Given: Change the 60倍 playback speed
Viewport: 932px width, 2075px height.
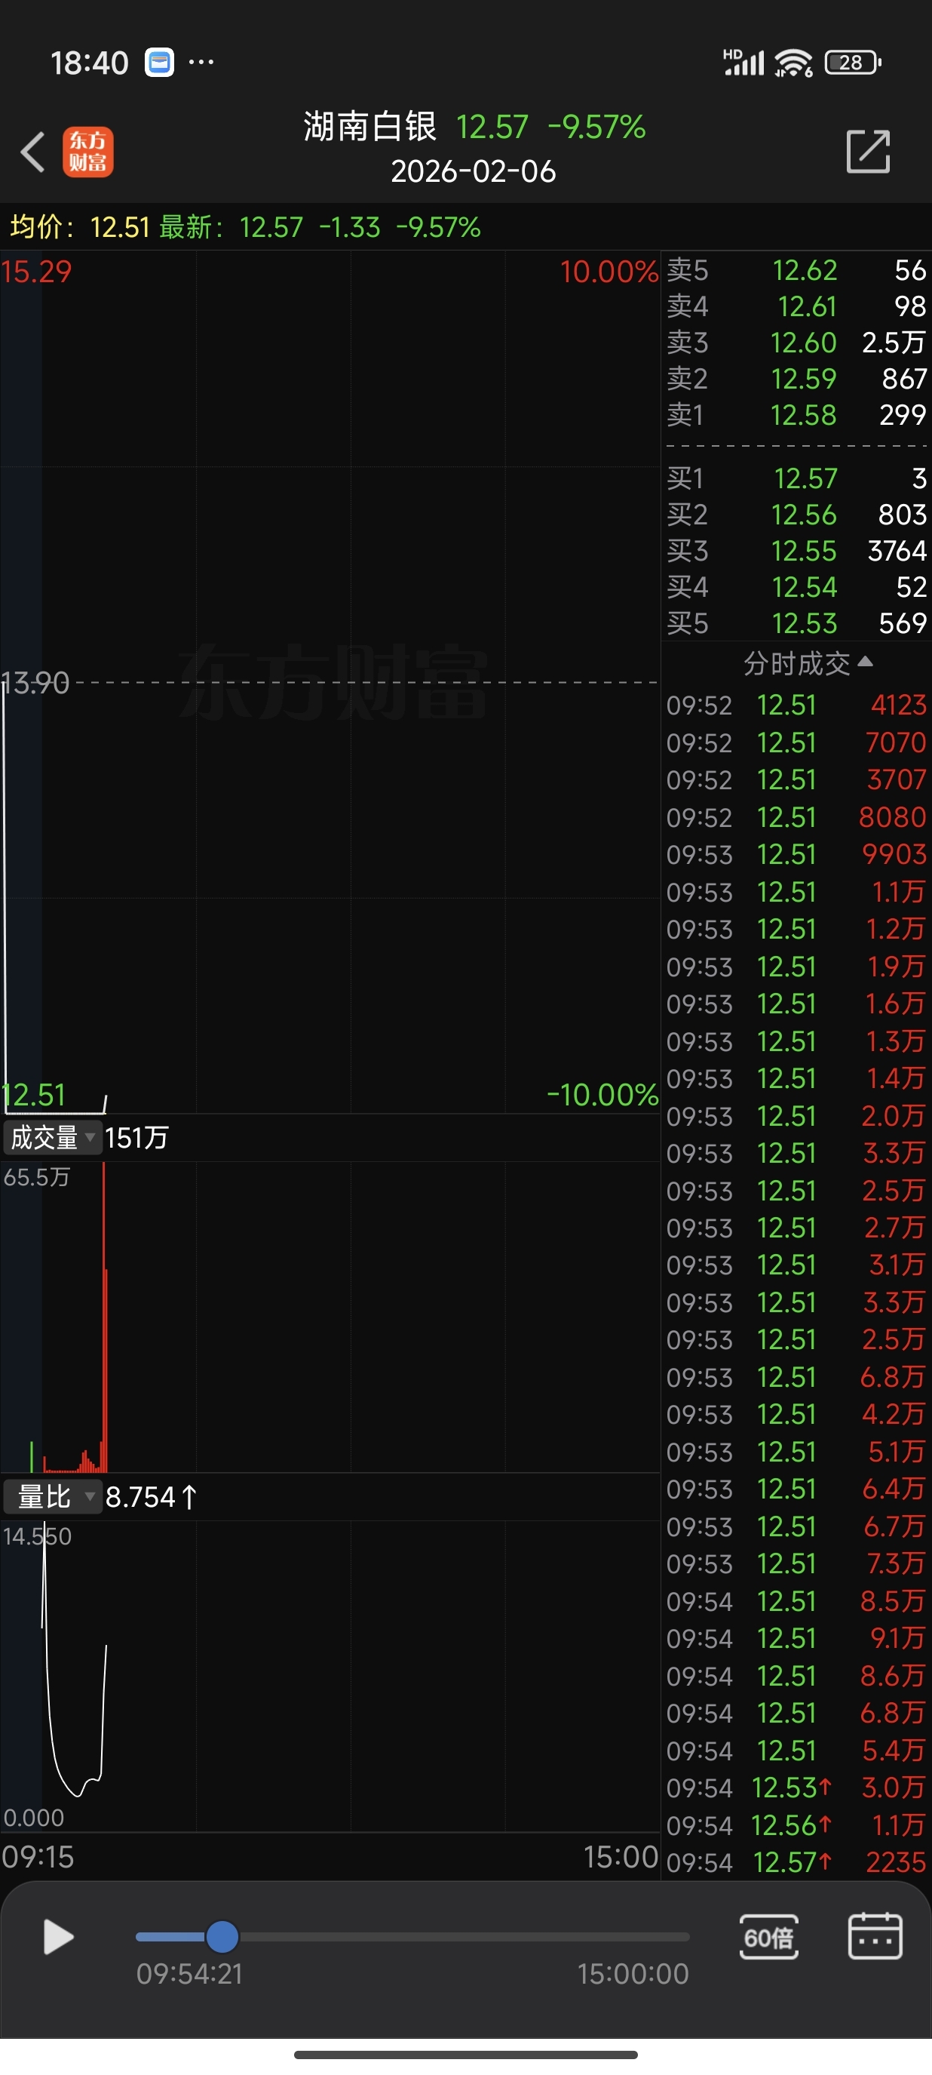Looking at the screenshot, I should 768,1936.
